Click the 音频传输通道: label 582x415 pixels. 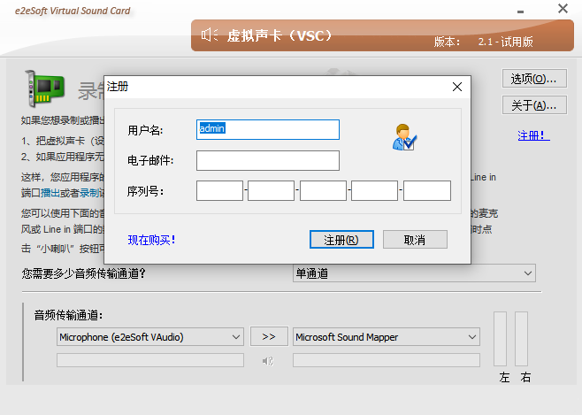[x=68, y=315]
